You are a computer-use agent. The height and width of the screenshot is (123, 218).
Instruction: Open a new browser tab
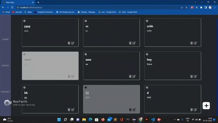tap(38, 2)
